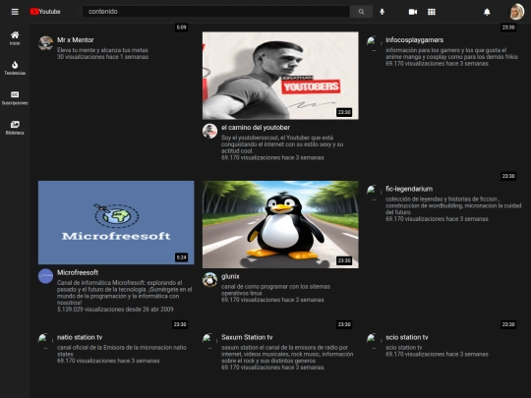Click the search magnifier button

361,12
